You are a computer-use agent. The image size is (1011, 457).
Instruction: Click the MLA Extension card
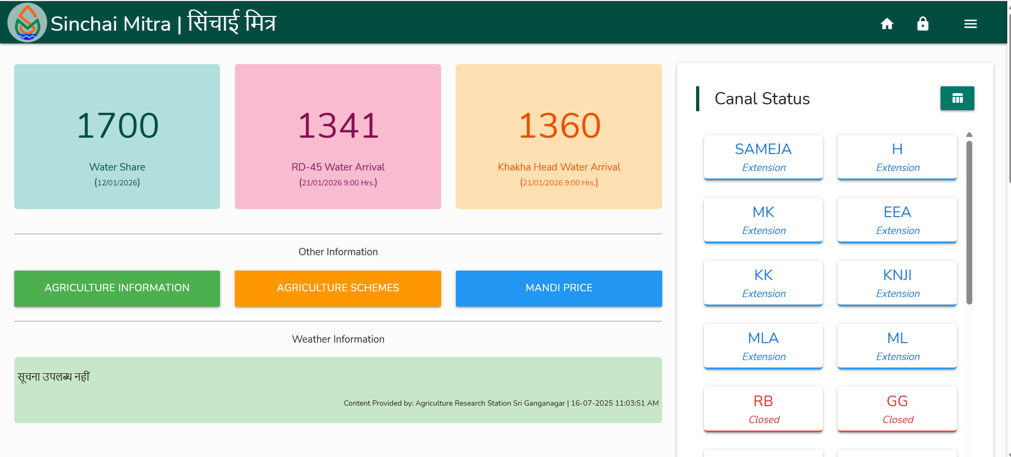[763, 346]
